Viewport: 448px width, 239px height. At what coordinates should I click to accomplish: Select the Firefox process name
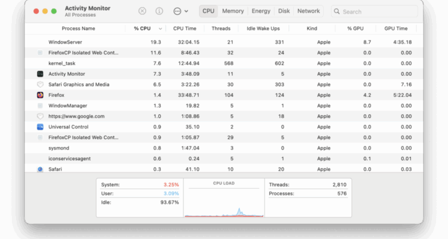56,95
